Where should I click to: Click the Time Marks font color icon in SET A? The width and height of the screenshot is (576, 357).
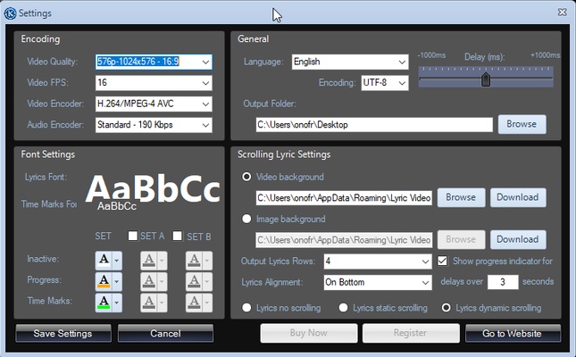point(149,302)
